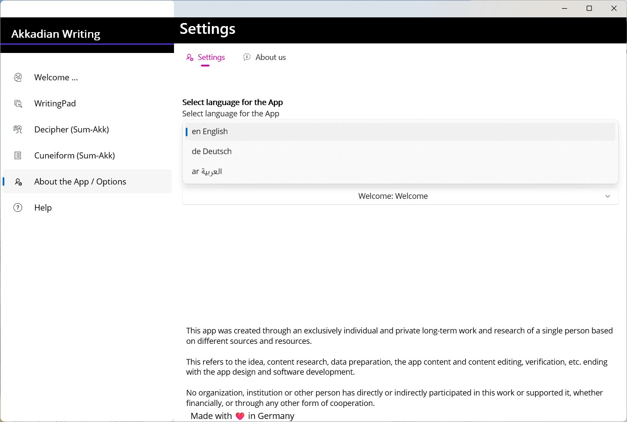Go to Decipher (Sum-Akk) page
The height and width of the screenshot is (422, 627).
click(x=72, y=129)
